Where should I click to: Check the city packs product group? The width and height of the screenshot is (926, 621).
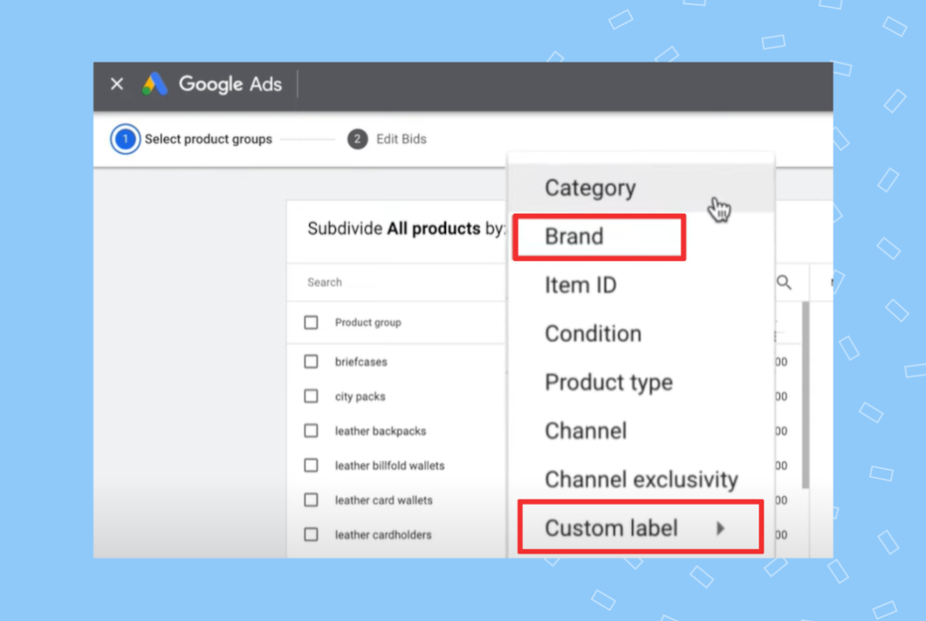(311, 396)
